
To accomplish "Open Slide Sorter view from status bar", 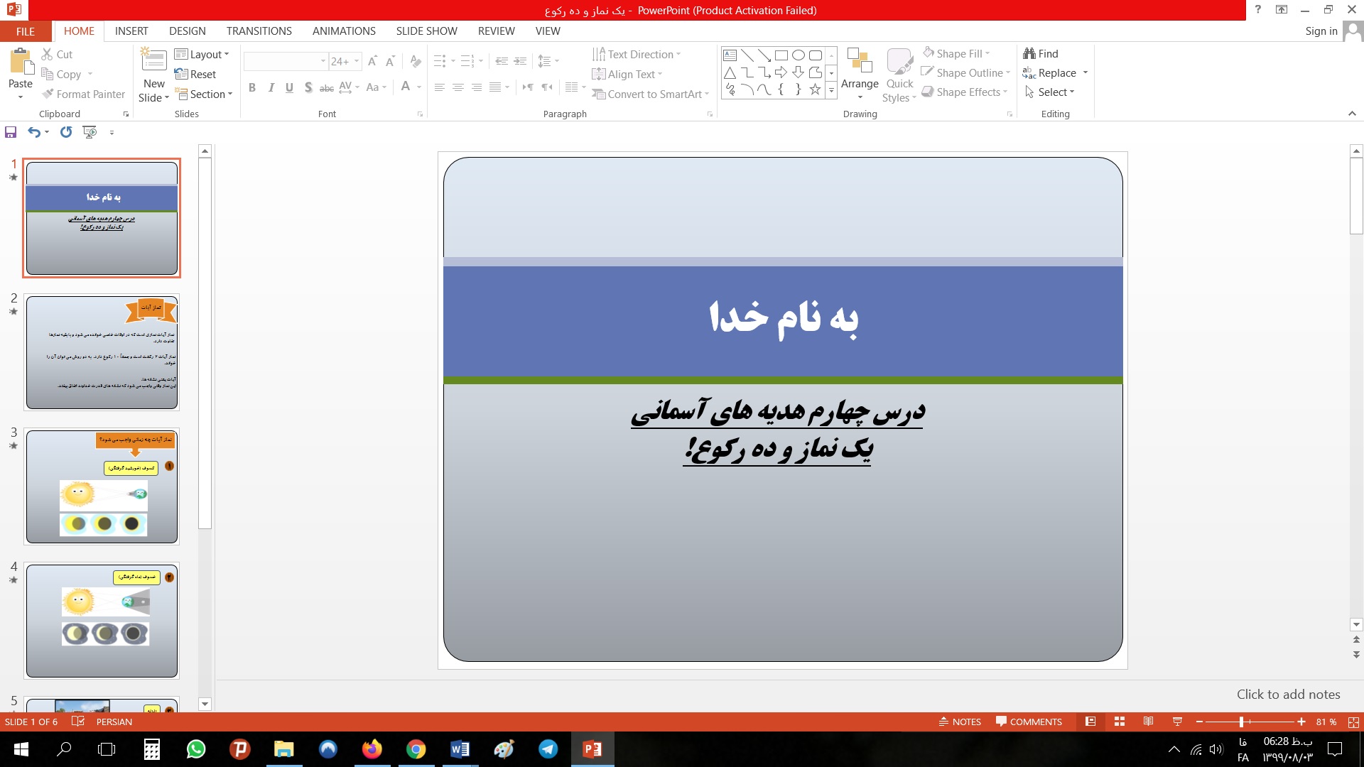I will 1120,722.
